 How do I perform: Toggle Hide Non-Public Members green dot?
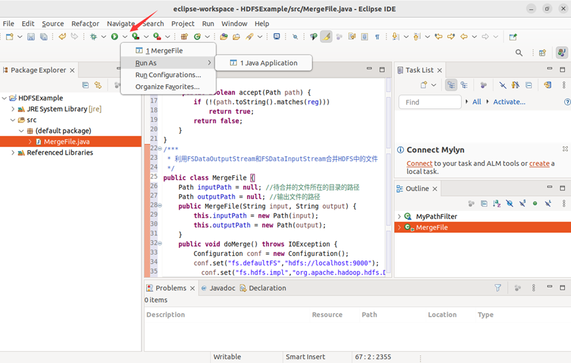535,204
